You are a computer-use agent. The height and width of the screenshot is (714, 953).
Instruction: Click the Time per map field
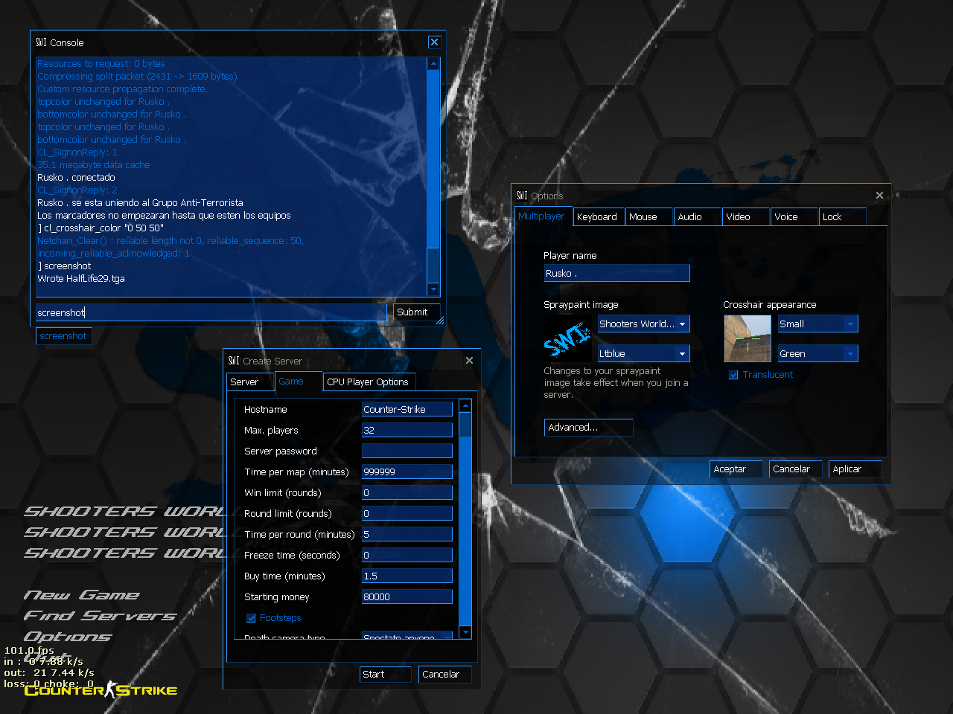tap(407, 472)
